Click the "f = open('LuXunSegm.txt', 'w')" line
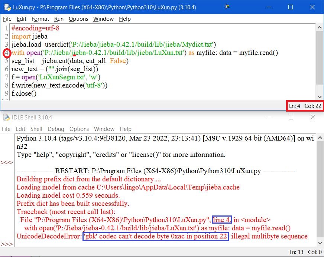The width and height of the screenshot is (324, 257). 56,77
